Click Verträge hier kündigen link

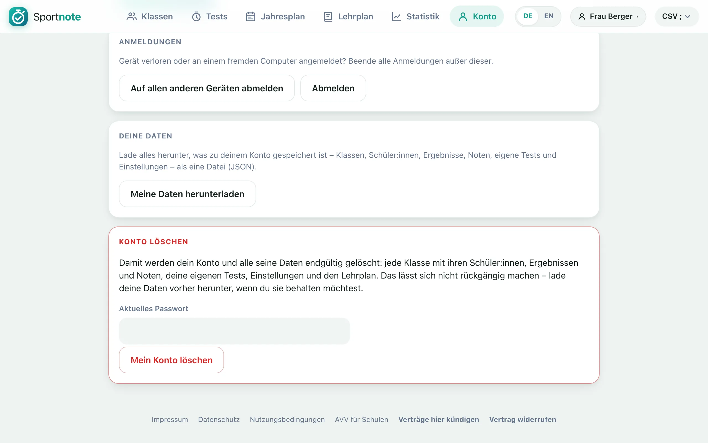(439, 419)
